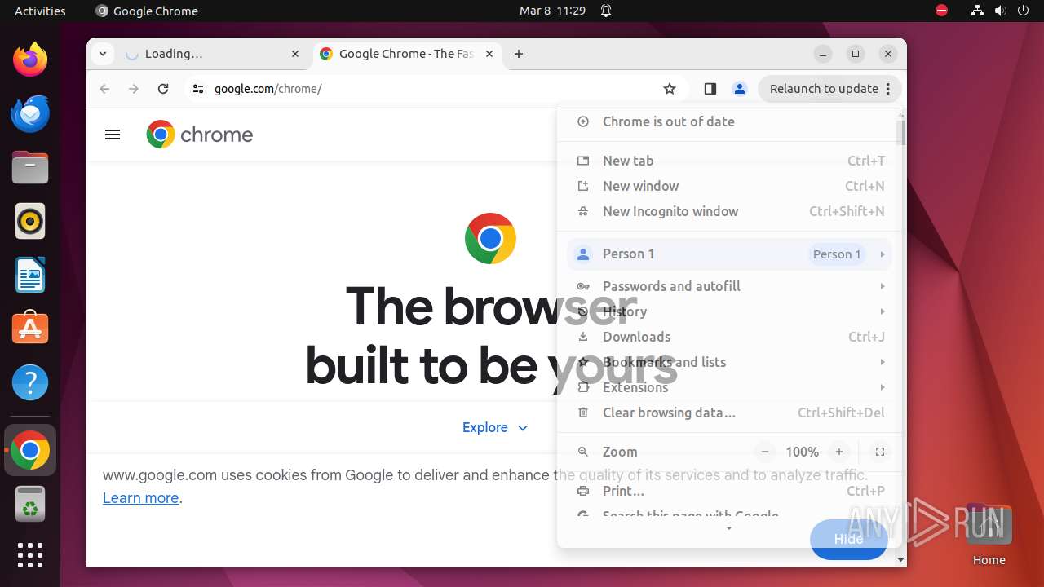Open the volume indicator in top bar
The width and height of the screenshot is (1044, 587).
click(x=1001, y=11)
